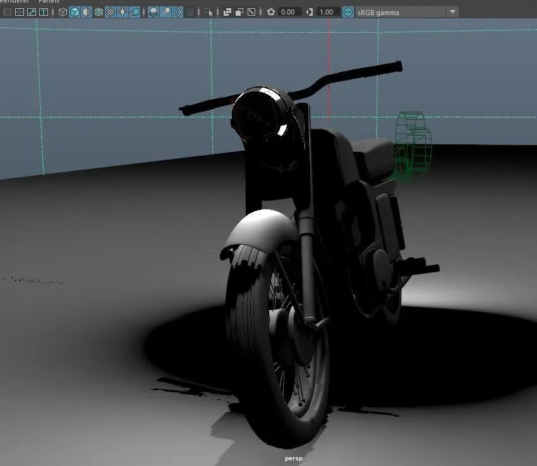Click the arrow beside sRGB gamma
The height and width of the screenshot is (466, 537).
[452, 12]
